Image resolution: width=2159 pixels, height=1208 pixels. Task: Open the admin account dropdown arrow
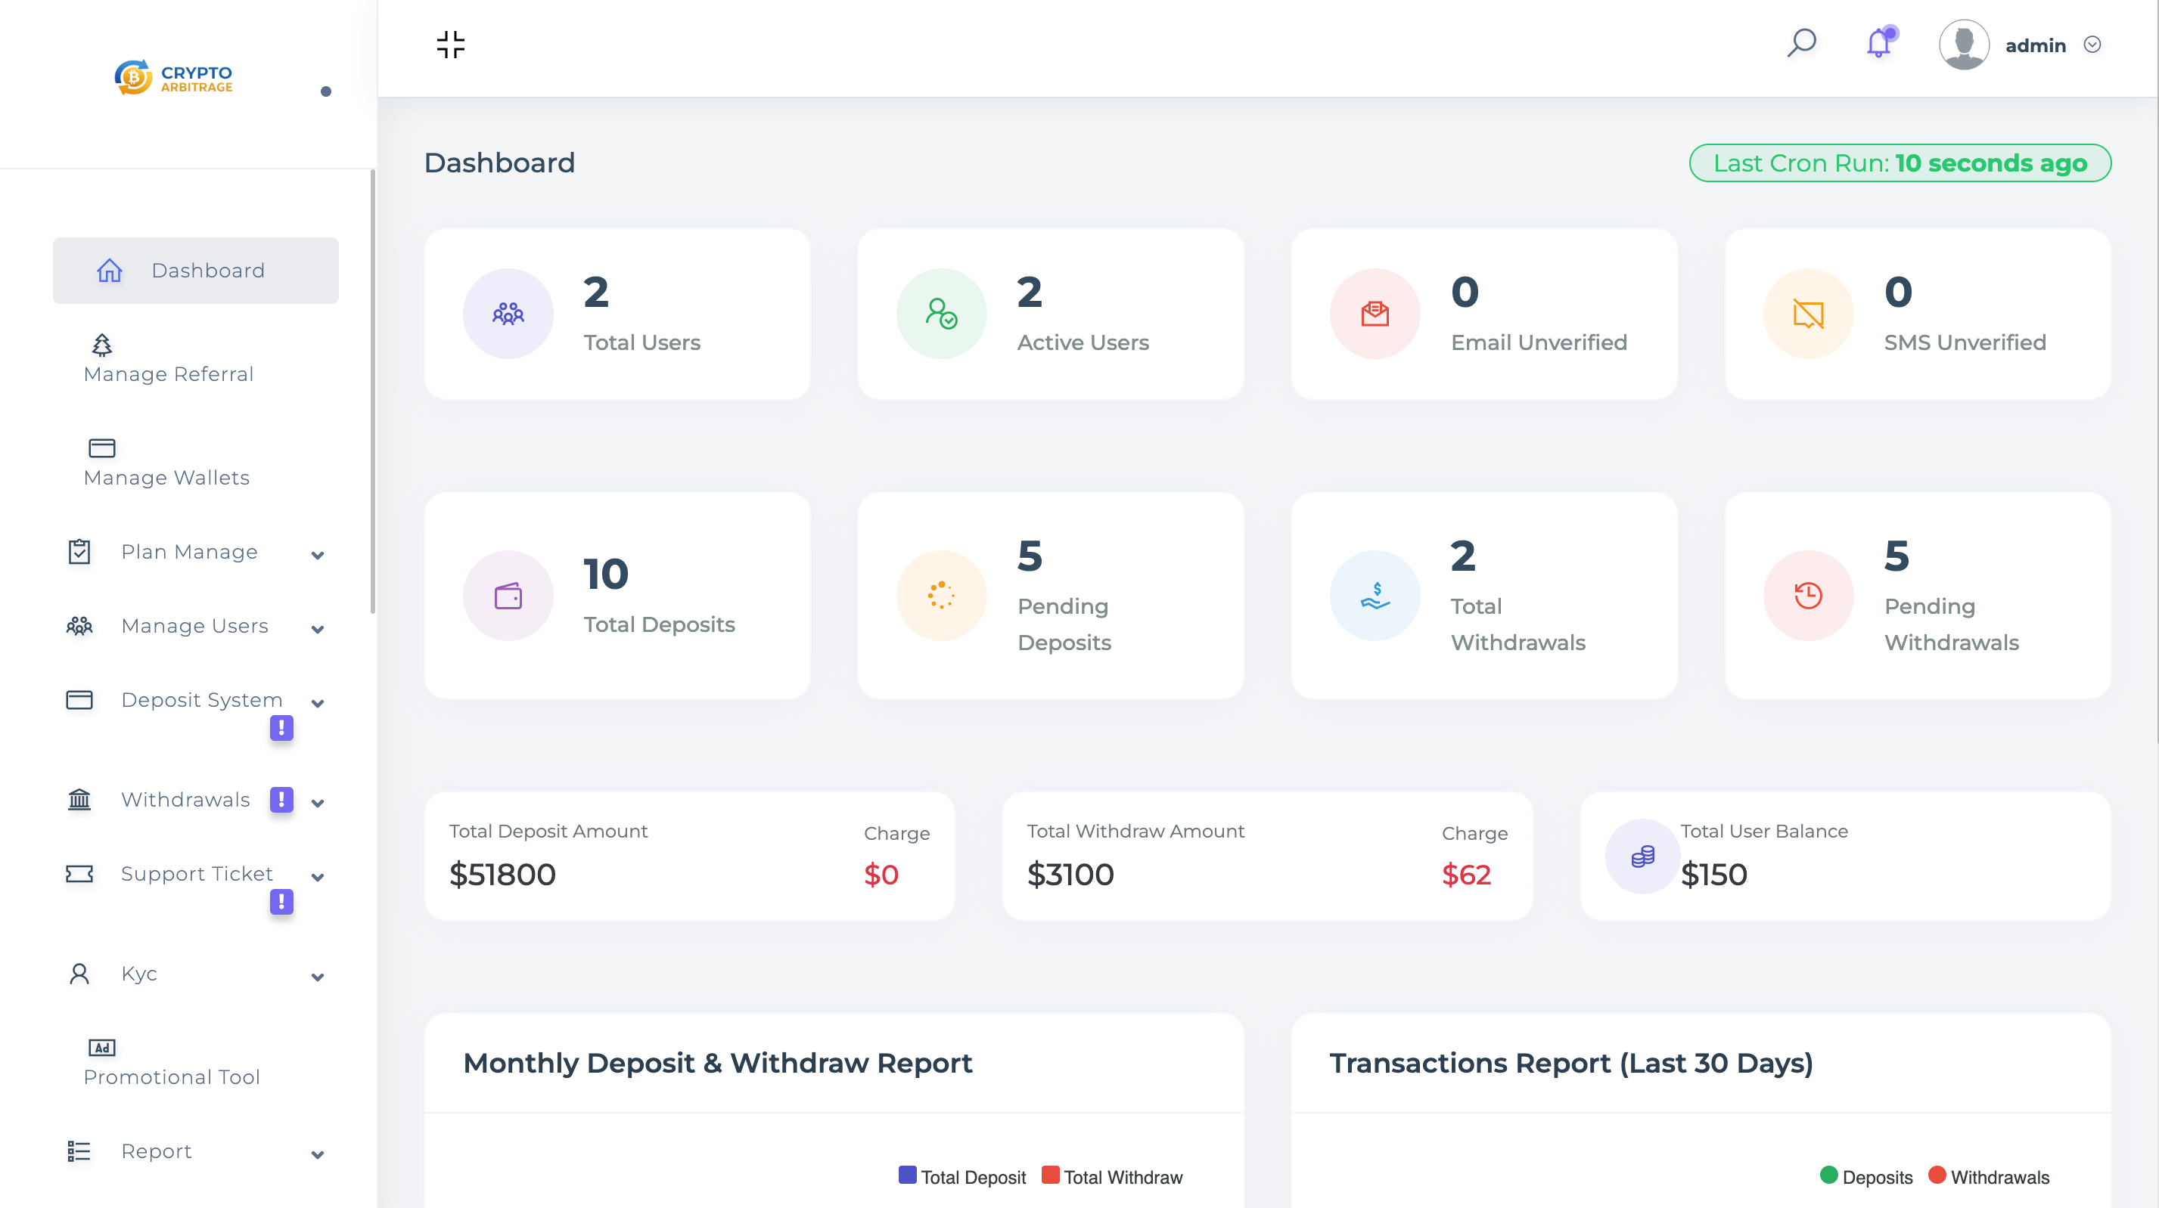click(x=2092, y=45)
